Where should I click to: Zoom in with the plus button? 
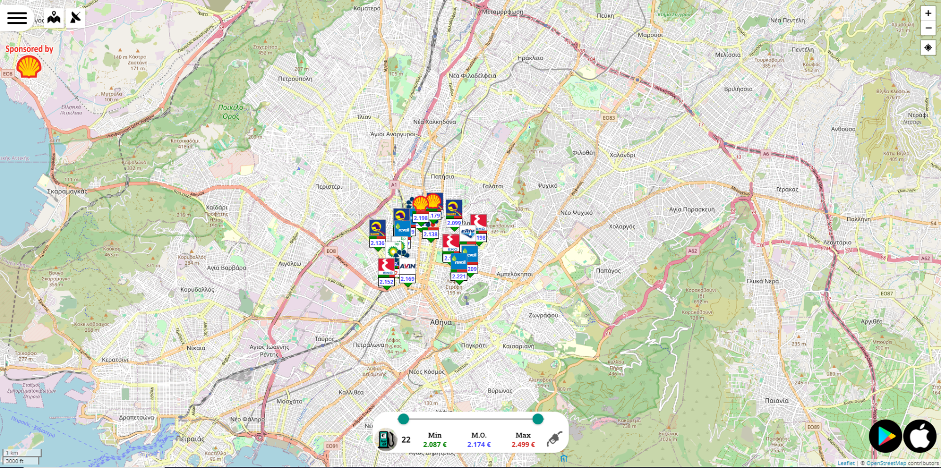point(928,14)
